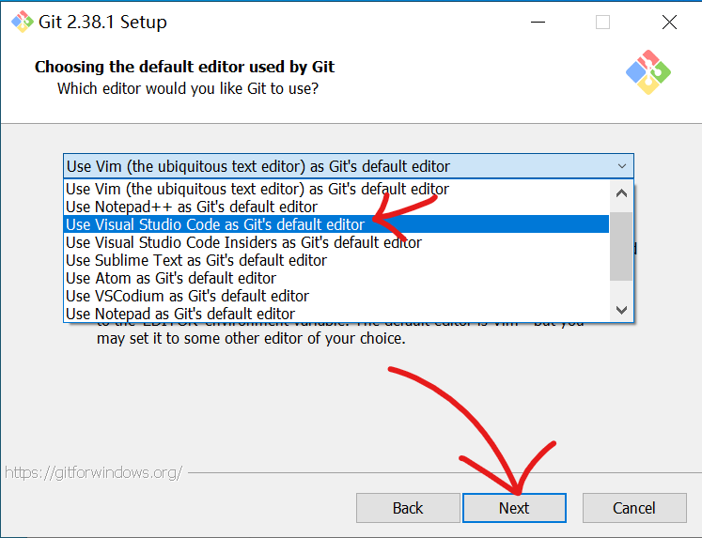Go Back to previous setup page

(x=407, y=508)
